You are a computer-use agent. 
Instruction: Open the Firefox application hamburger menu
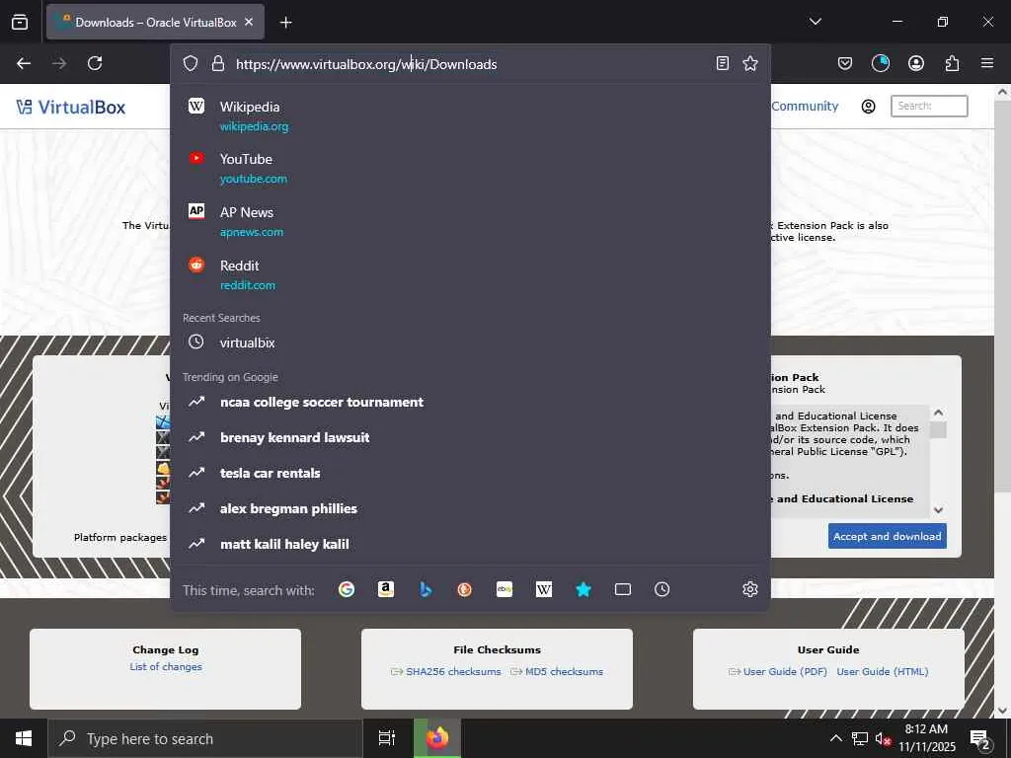(986, 63)
